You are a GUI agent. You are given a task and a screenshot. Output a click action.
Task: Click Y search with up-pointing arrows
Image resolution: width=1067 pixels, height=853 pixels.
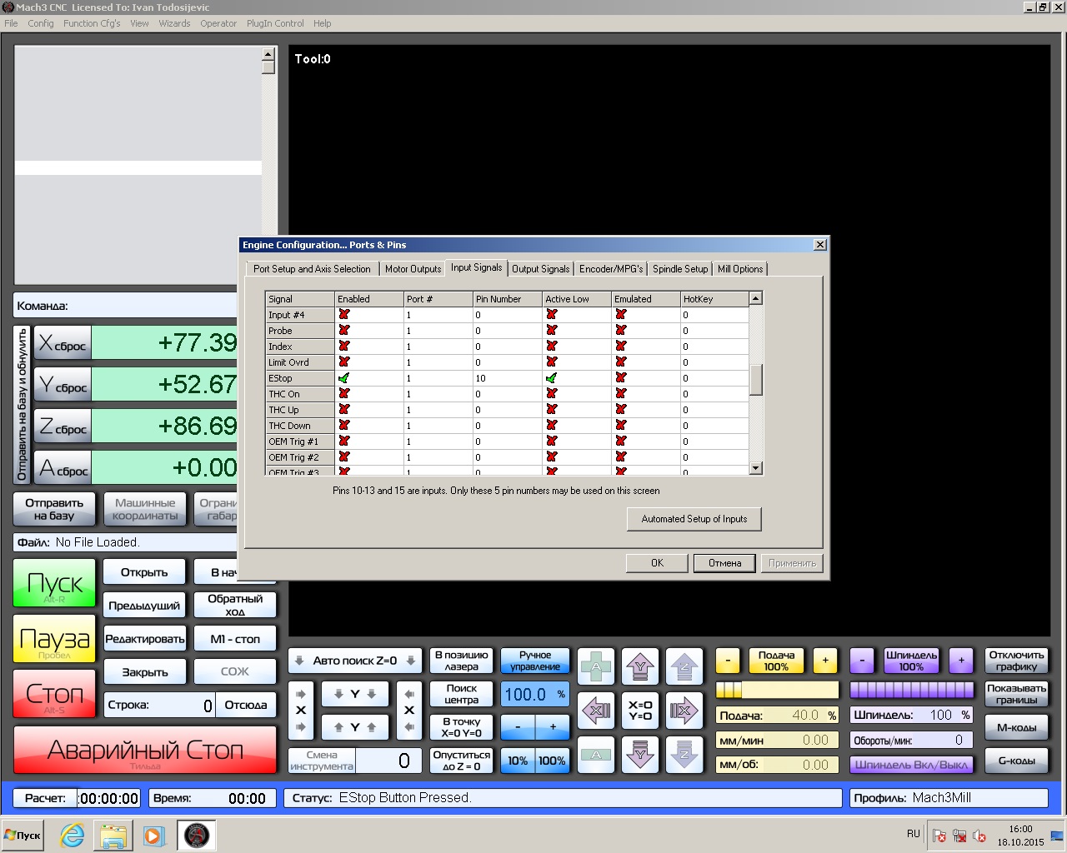(x=355, y=727)
